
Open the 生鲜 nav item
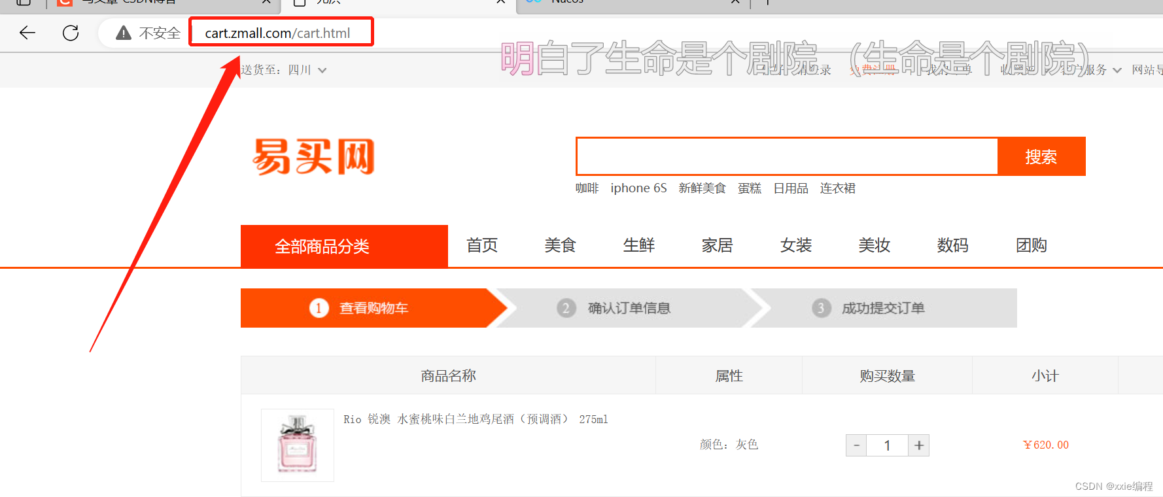click(x=639, y=245)
